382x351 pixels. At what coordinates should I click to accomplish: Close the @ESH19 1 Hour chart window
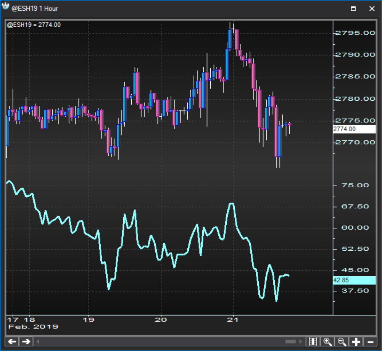372,9
